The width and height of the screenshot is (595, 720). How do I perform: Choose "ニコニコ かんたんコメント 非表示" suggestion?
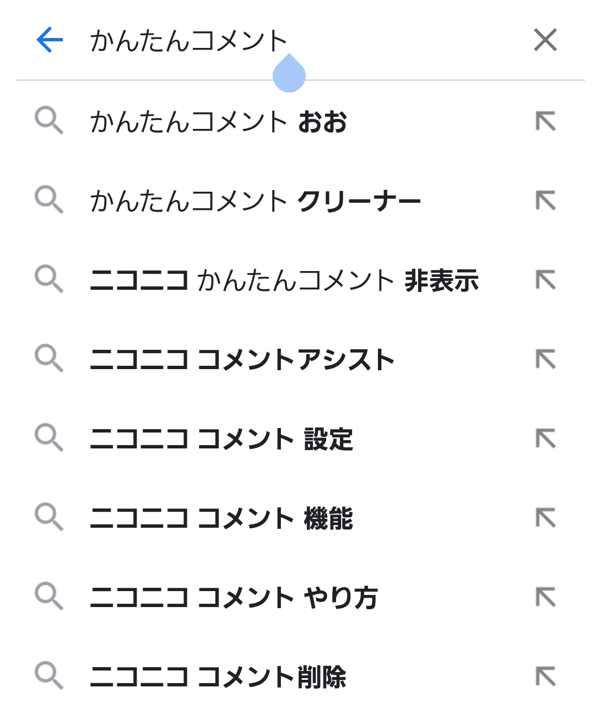[284, 280]
